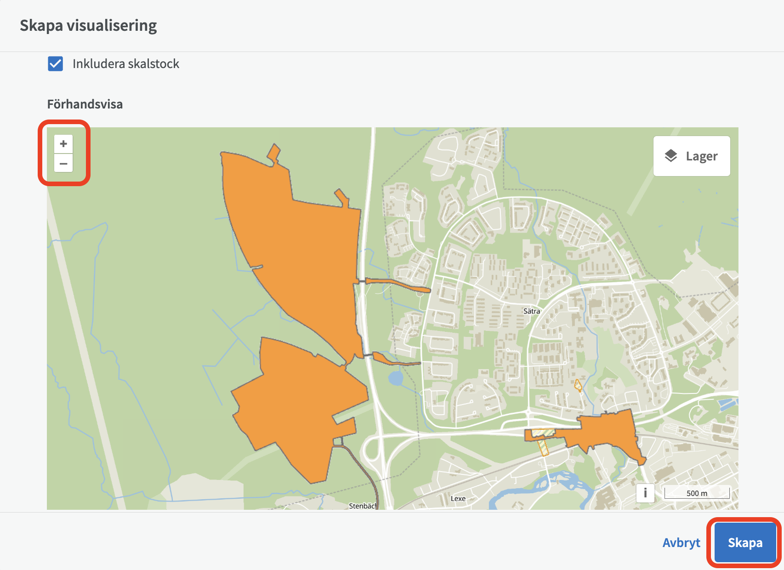Click the Lexe place label on map

pos(458,499)
